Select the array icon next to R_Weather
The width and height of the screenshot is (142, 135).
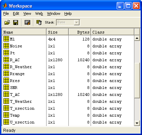(x=6, y=66)
